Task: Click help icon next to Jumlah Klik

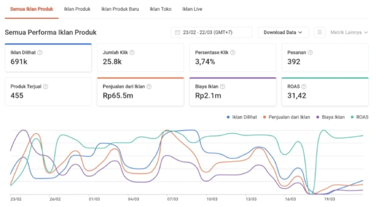Action: (132, 52)
